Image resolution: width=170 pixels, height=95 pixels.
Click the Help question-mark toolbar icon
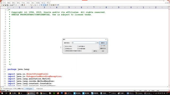tap(58, 5)
